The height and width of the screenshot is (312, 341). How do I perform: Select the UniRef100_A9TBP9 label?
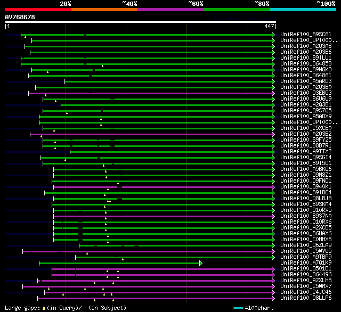[x=306, y=257]
